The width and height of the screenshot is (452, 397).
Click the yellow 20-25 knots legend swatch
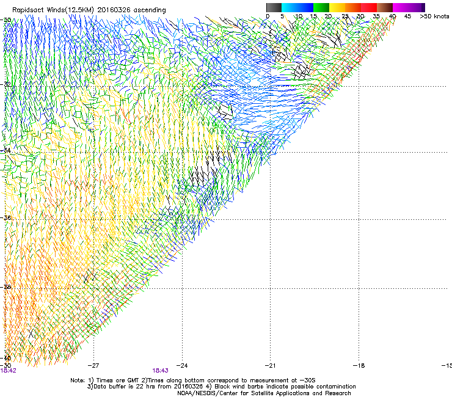(337, 7)
